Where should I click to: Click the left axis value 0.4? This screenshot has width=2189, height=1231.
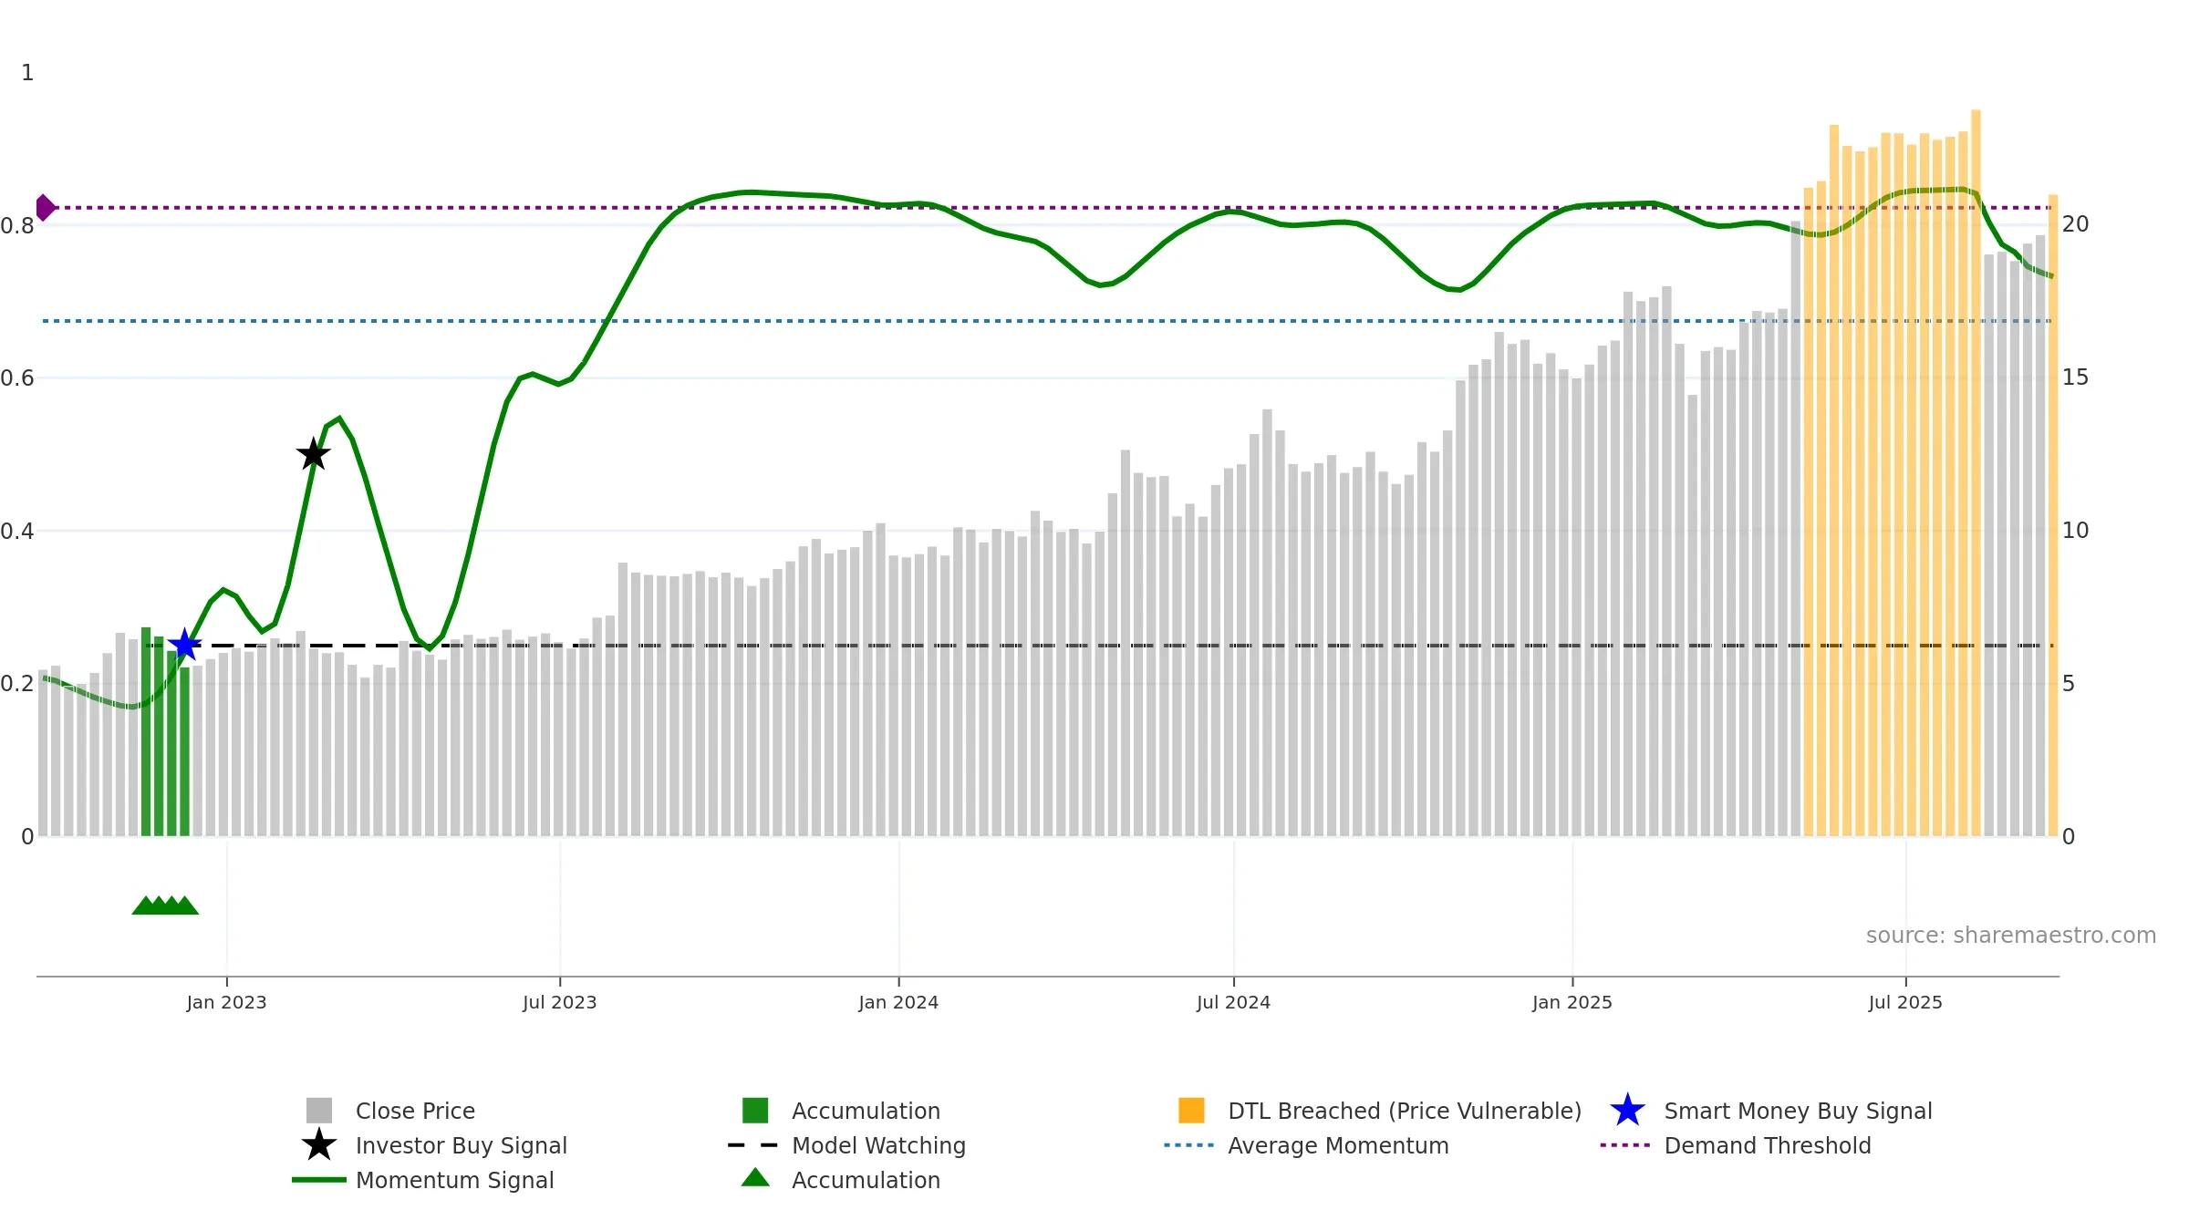(17, 531)
